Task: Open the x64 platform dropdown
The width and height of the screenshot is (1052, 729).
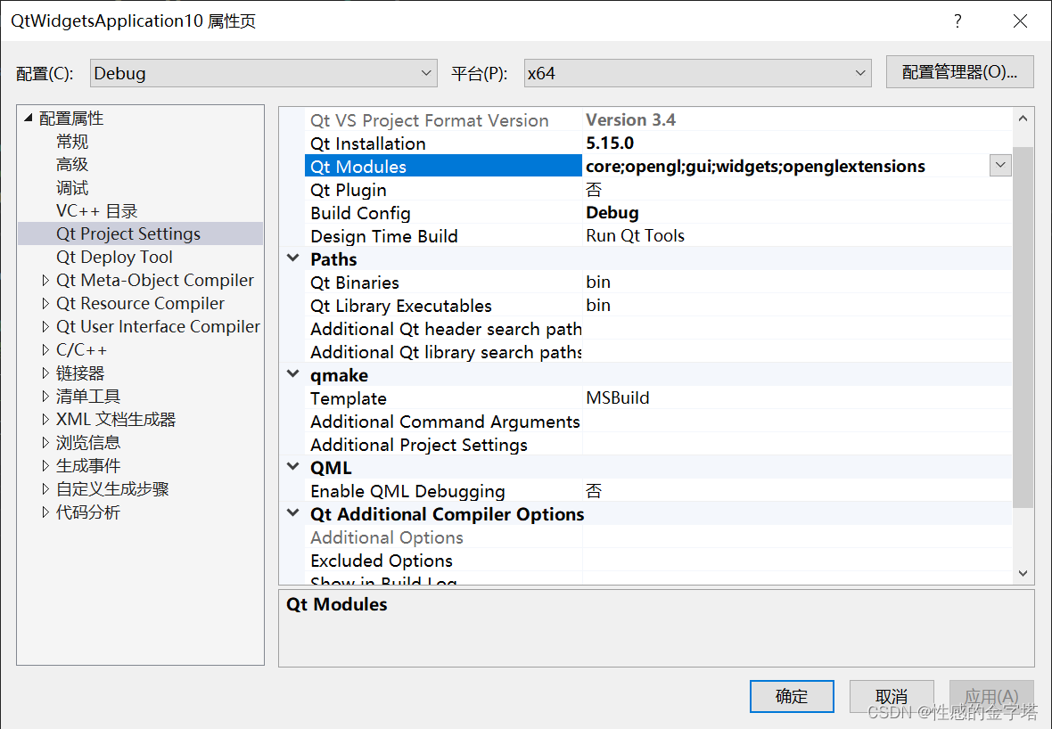Action: coord(859,72)
